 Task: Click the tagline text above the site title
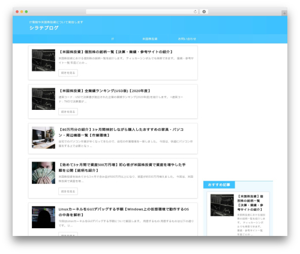point(56,22)
